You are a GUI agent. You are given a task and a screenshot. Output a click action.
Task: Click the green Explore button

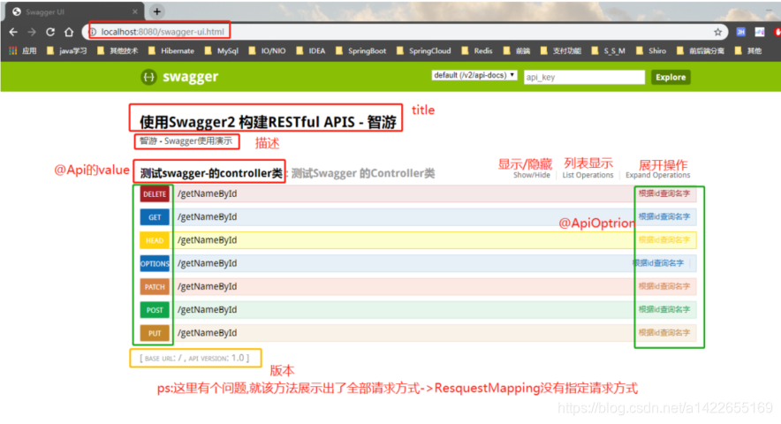[671, 77]
